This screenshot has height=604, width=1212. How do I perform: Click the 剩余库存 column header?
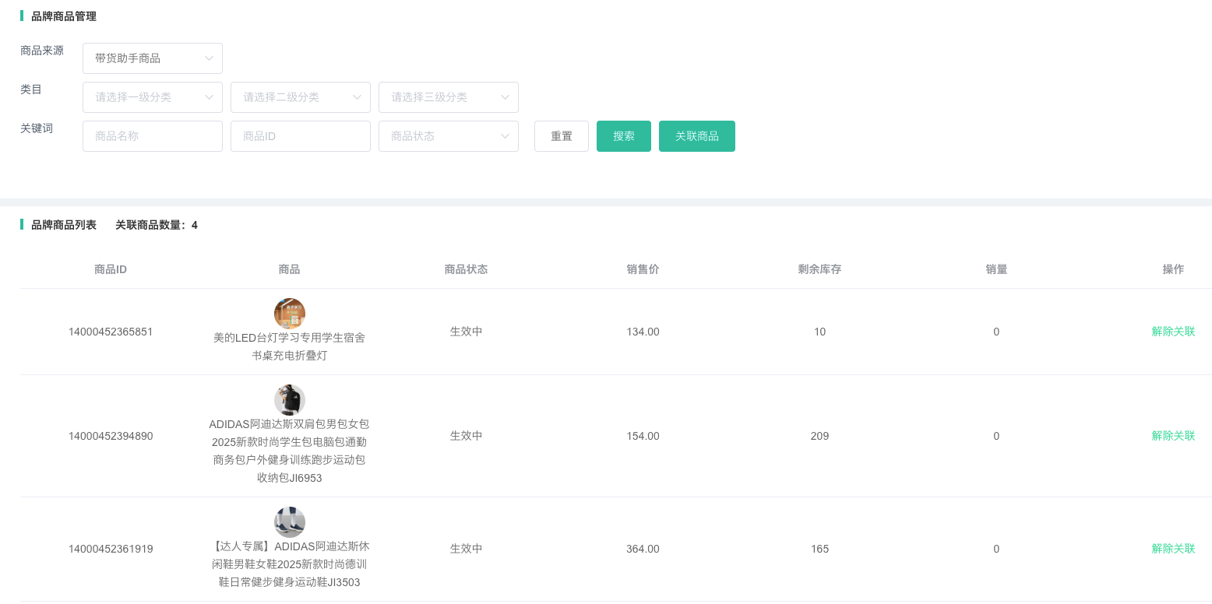(819, 269)
